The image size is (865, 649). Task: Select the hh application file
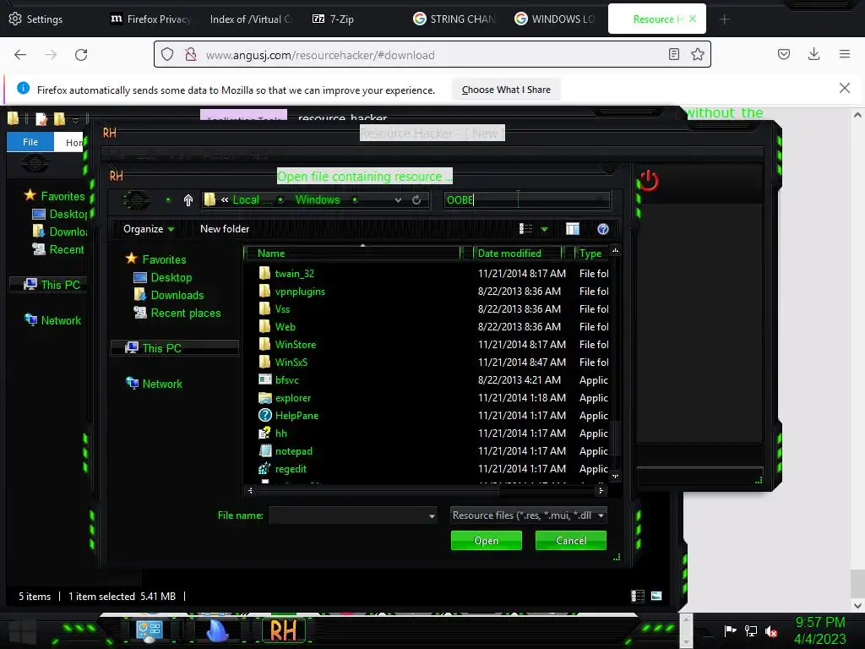(280, 434)
